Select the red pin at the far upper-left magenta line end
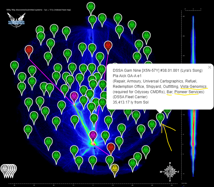Viewport: 214px width, 187px height. 29,52
